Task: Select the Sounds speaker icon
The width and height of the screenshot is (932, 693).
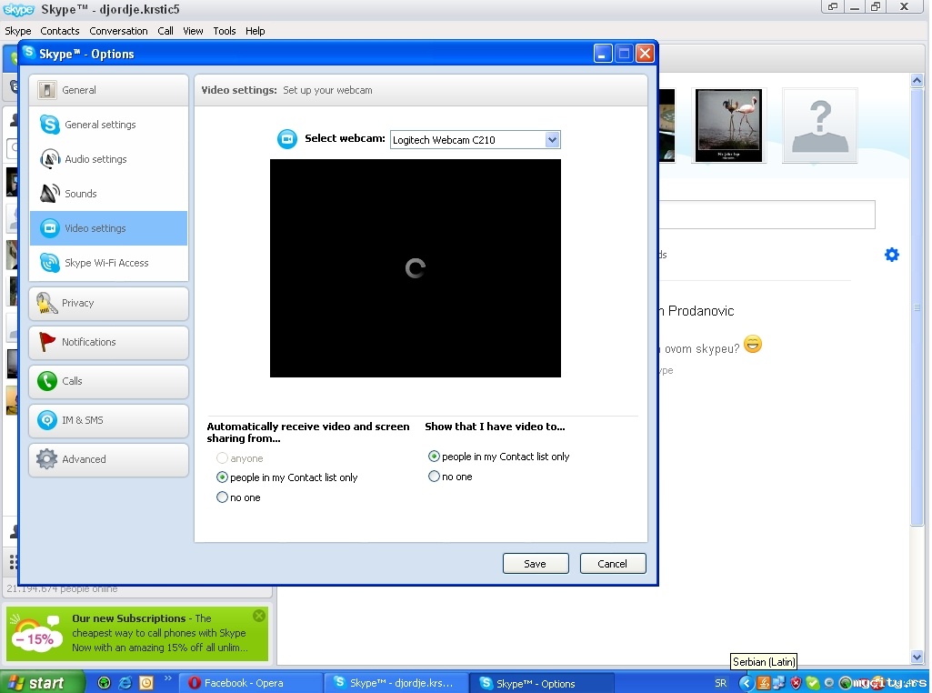Action: tap(50, 194)
